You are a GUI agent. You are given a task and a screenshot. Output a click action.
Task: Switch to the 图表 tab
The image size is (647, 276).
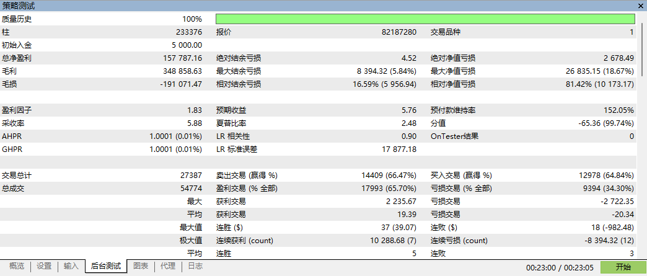(141, 267)
